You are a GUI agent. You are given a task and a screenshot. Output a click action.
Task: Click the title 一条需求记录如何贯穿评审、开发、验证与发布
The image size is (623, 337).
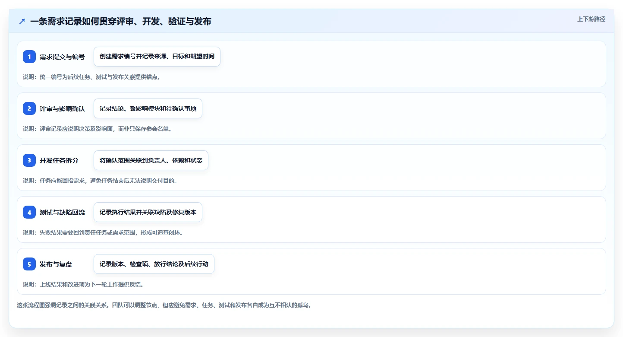pyautogui.click(x=121, y=21)
